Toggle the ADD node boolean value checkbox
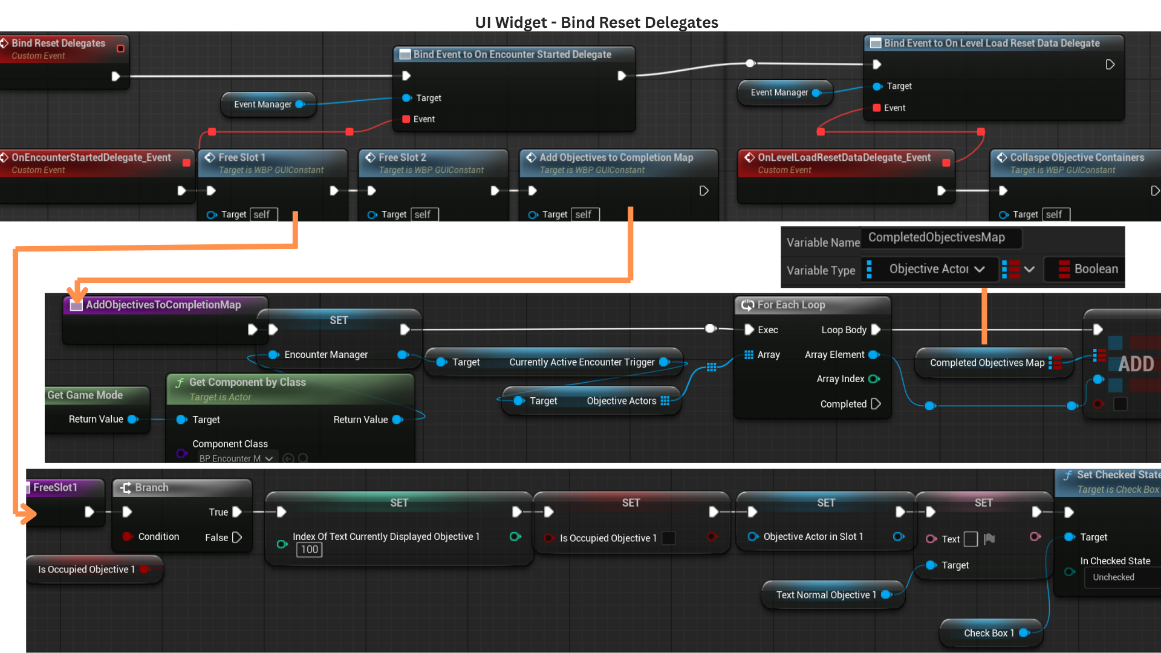The width and height of the screenshot is (1161, 653). [x=1120, y=404]
